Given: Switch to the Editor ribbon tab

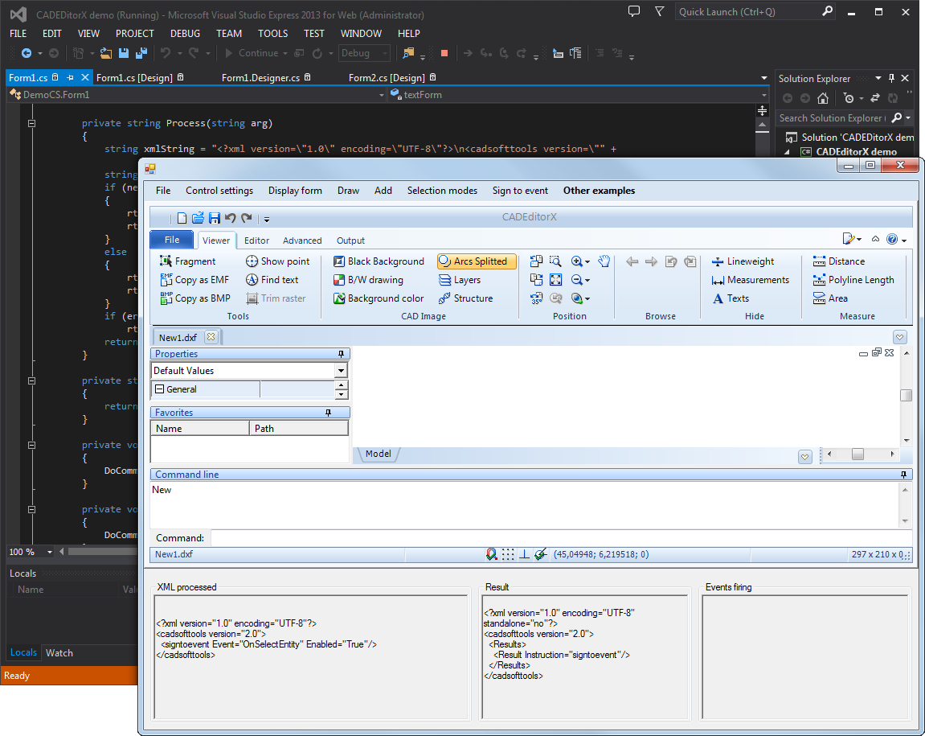Looking at the screenshot, I should pos(256,241).
